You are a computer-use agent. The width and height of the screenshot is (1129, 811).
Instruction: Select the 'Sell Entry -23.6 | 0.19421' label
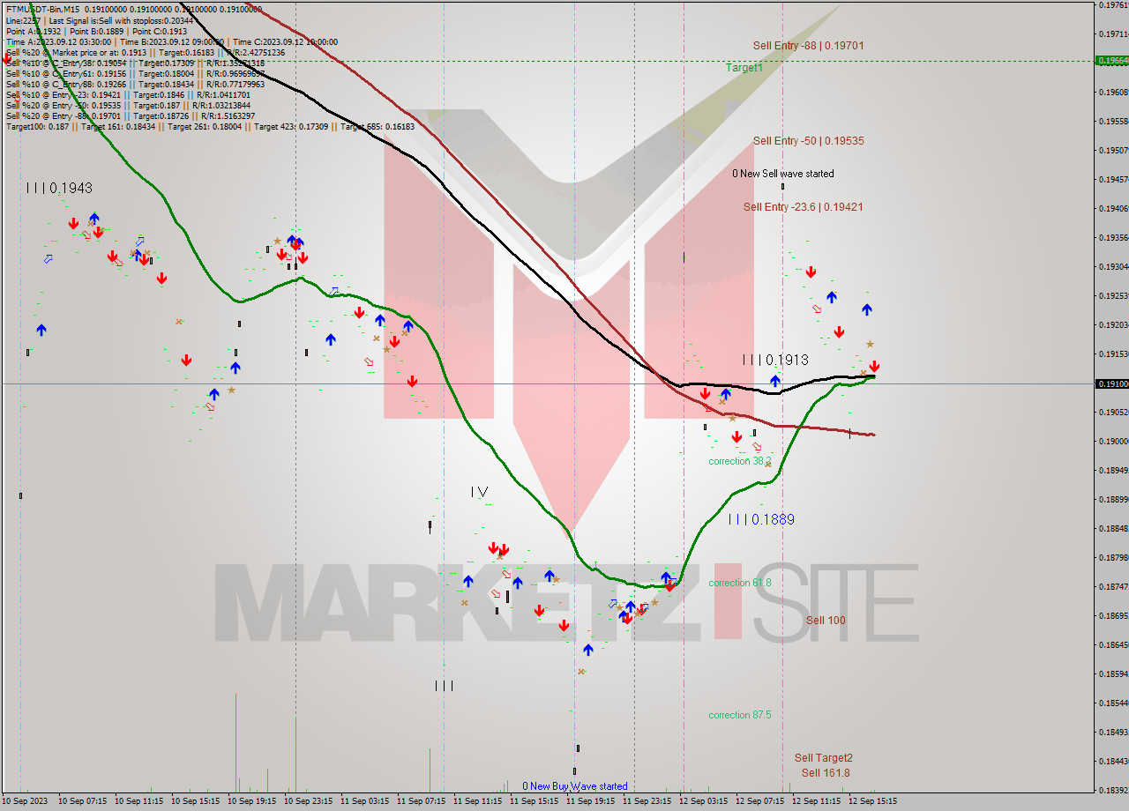tap(803, 206)
